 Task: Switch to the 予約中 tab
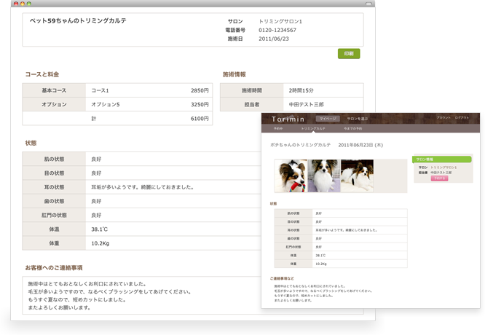click(x=278, y=127)
